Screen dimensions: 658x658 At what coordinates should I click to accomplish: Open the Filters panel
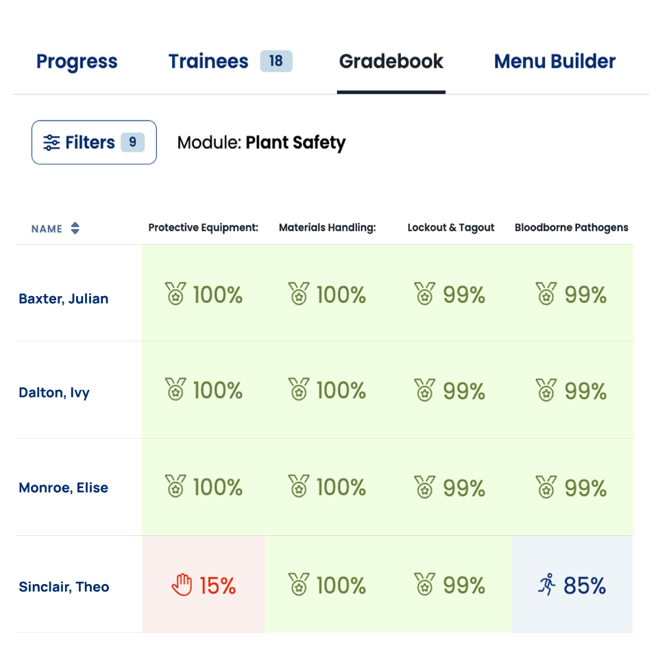(94, 143)
